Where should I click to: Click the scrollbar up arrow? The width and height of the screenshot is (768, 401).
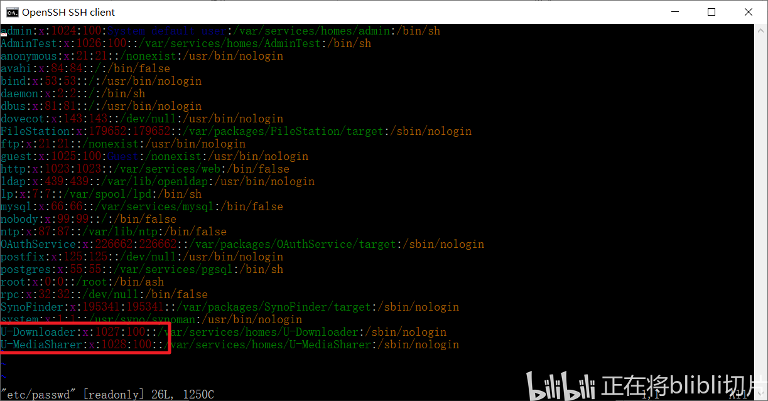tap(760, 29)
